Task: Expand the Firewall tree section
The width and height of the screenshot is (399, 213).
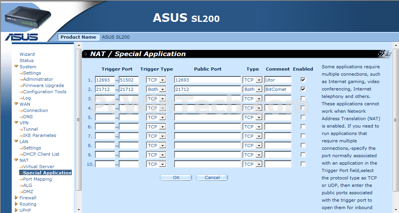Action: point(16,197)
